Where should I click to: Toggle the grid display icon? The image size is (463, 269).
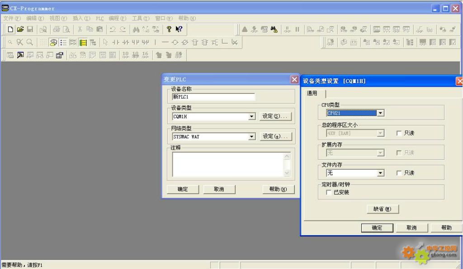click(x=43, y=42)
